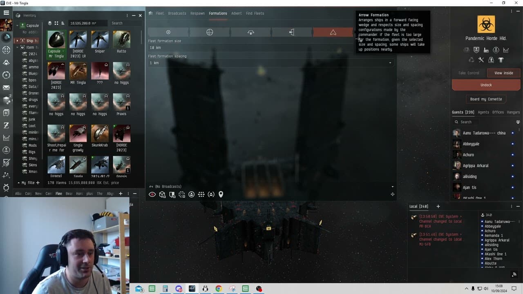Image resolution: width=523 pixels, height=294 pixels.
Task: Open the Z-shaped icon in Neocom sidebar
Action: (x=6, y=125)
